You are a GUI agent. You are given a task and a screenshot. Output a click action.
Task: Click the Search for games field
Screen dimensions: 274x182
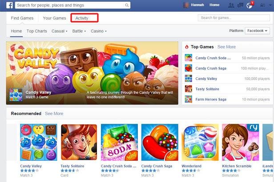234,18
